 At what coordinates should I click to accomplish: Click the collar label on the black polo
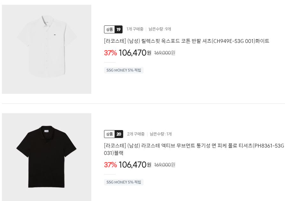tap(47, 131)
